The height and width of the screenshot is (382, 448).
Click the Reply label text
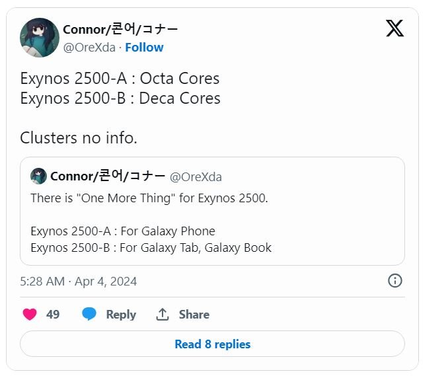click(121, 315)
